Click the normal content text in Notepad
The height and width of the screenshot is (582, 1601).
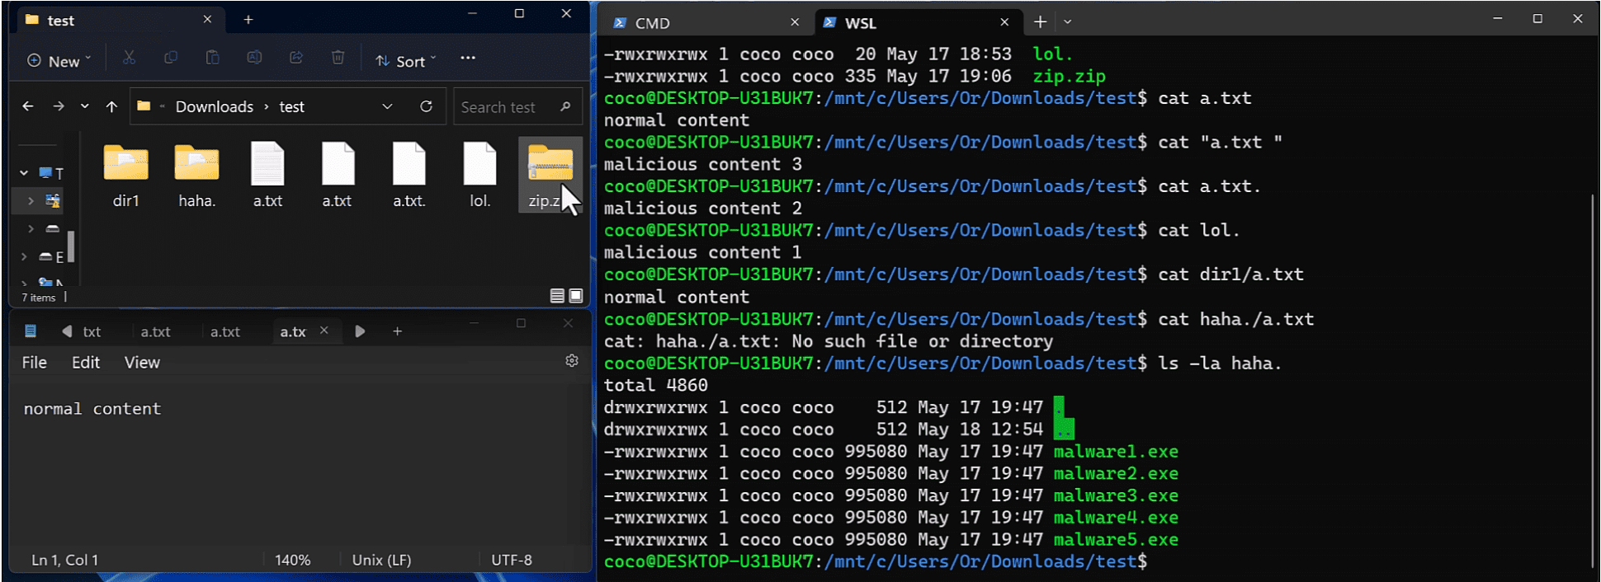[92, 409]
